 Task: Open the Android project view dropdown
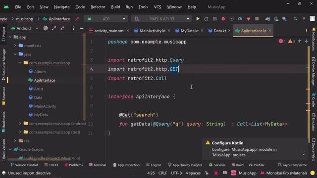[24, 28]
